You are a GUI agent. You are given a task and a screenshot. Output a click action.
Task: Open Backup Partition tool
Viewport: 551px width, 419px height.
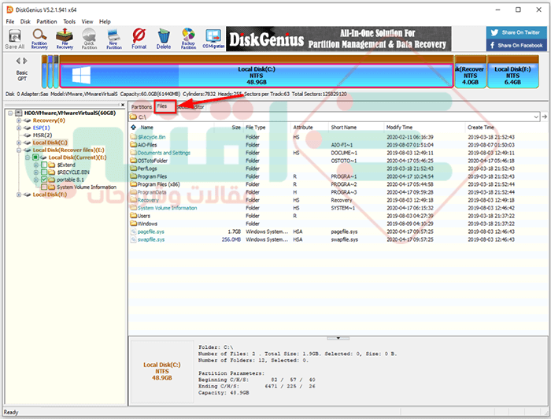[188, 39]
